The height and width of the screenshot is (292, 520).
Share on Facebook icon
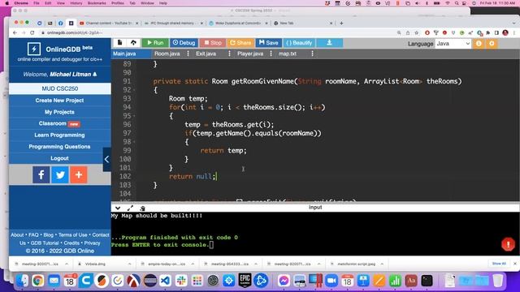point(41,174)
